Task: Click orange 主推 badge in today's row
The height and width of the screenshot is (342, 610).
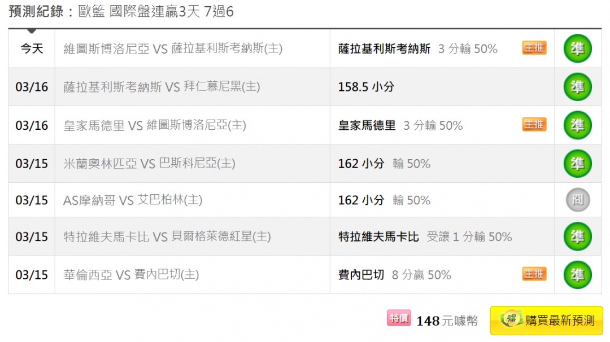Action: tap(534, 48)
